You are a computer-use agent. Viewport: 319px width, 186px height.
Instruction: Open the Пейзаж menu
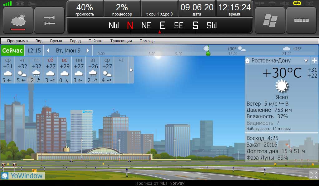95,41
